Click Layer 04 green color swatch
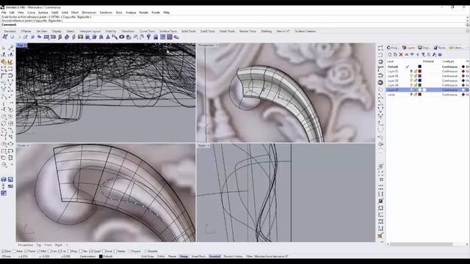 point(419,85)
